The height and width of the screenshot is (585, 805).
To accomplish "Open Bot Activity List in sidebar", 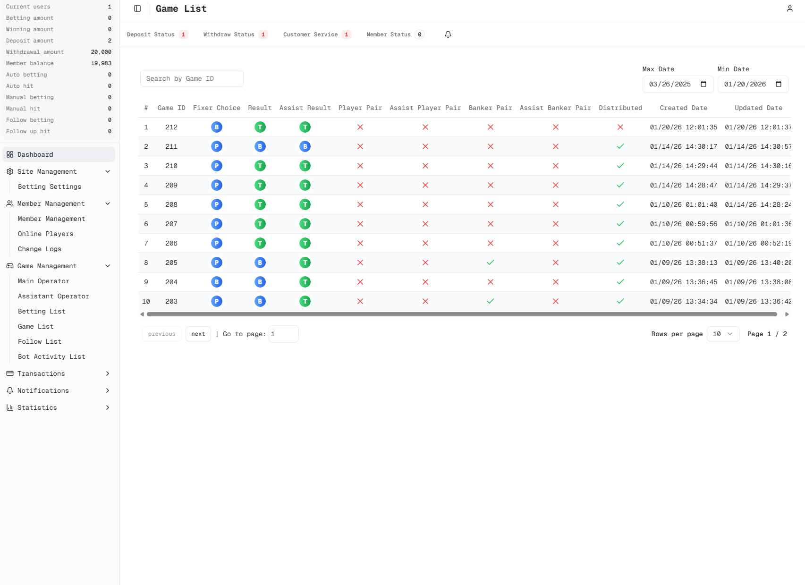I will [x=51, y=356].
